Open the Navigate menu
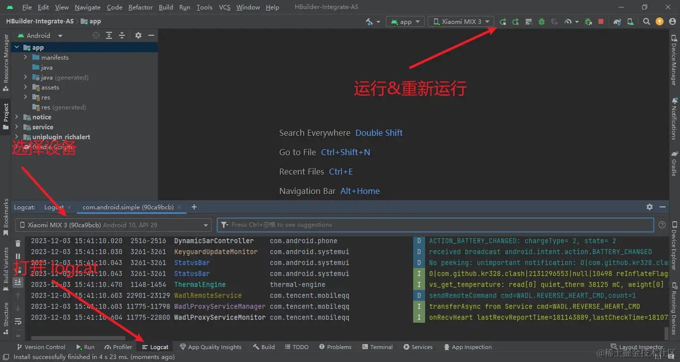Image resolution: width=680 pixels, height=362 pixels. pos(88,7)
